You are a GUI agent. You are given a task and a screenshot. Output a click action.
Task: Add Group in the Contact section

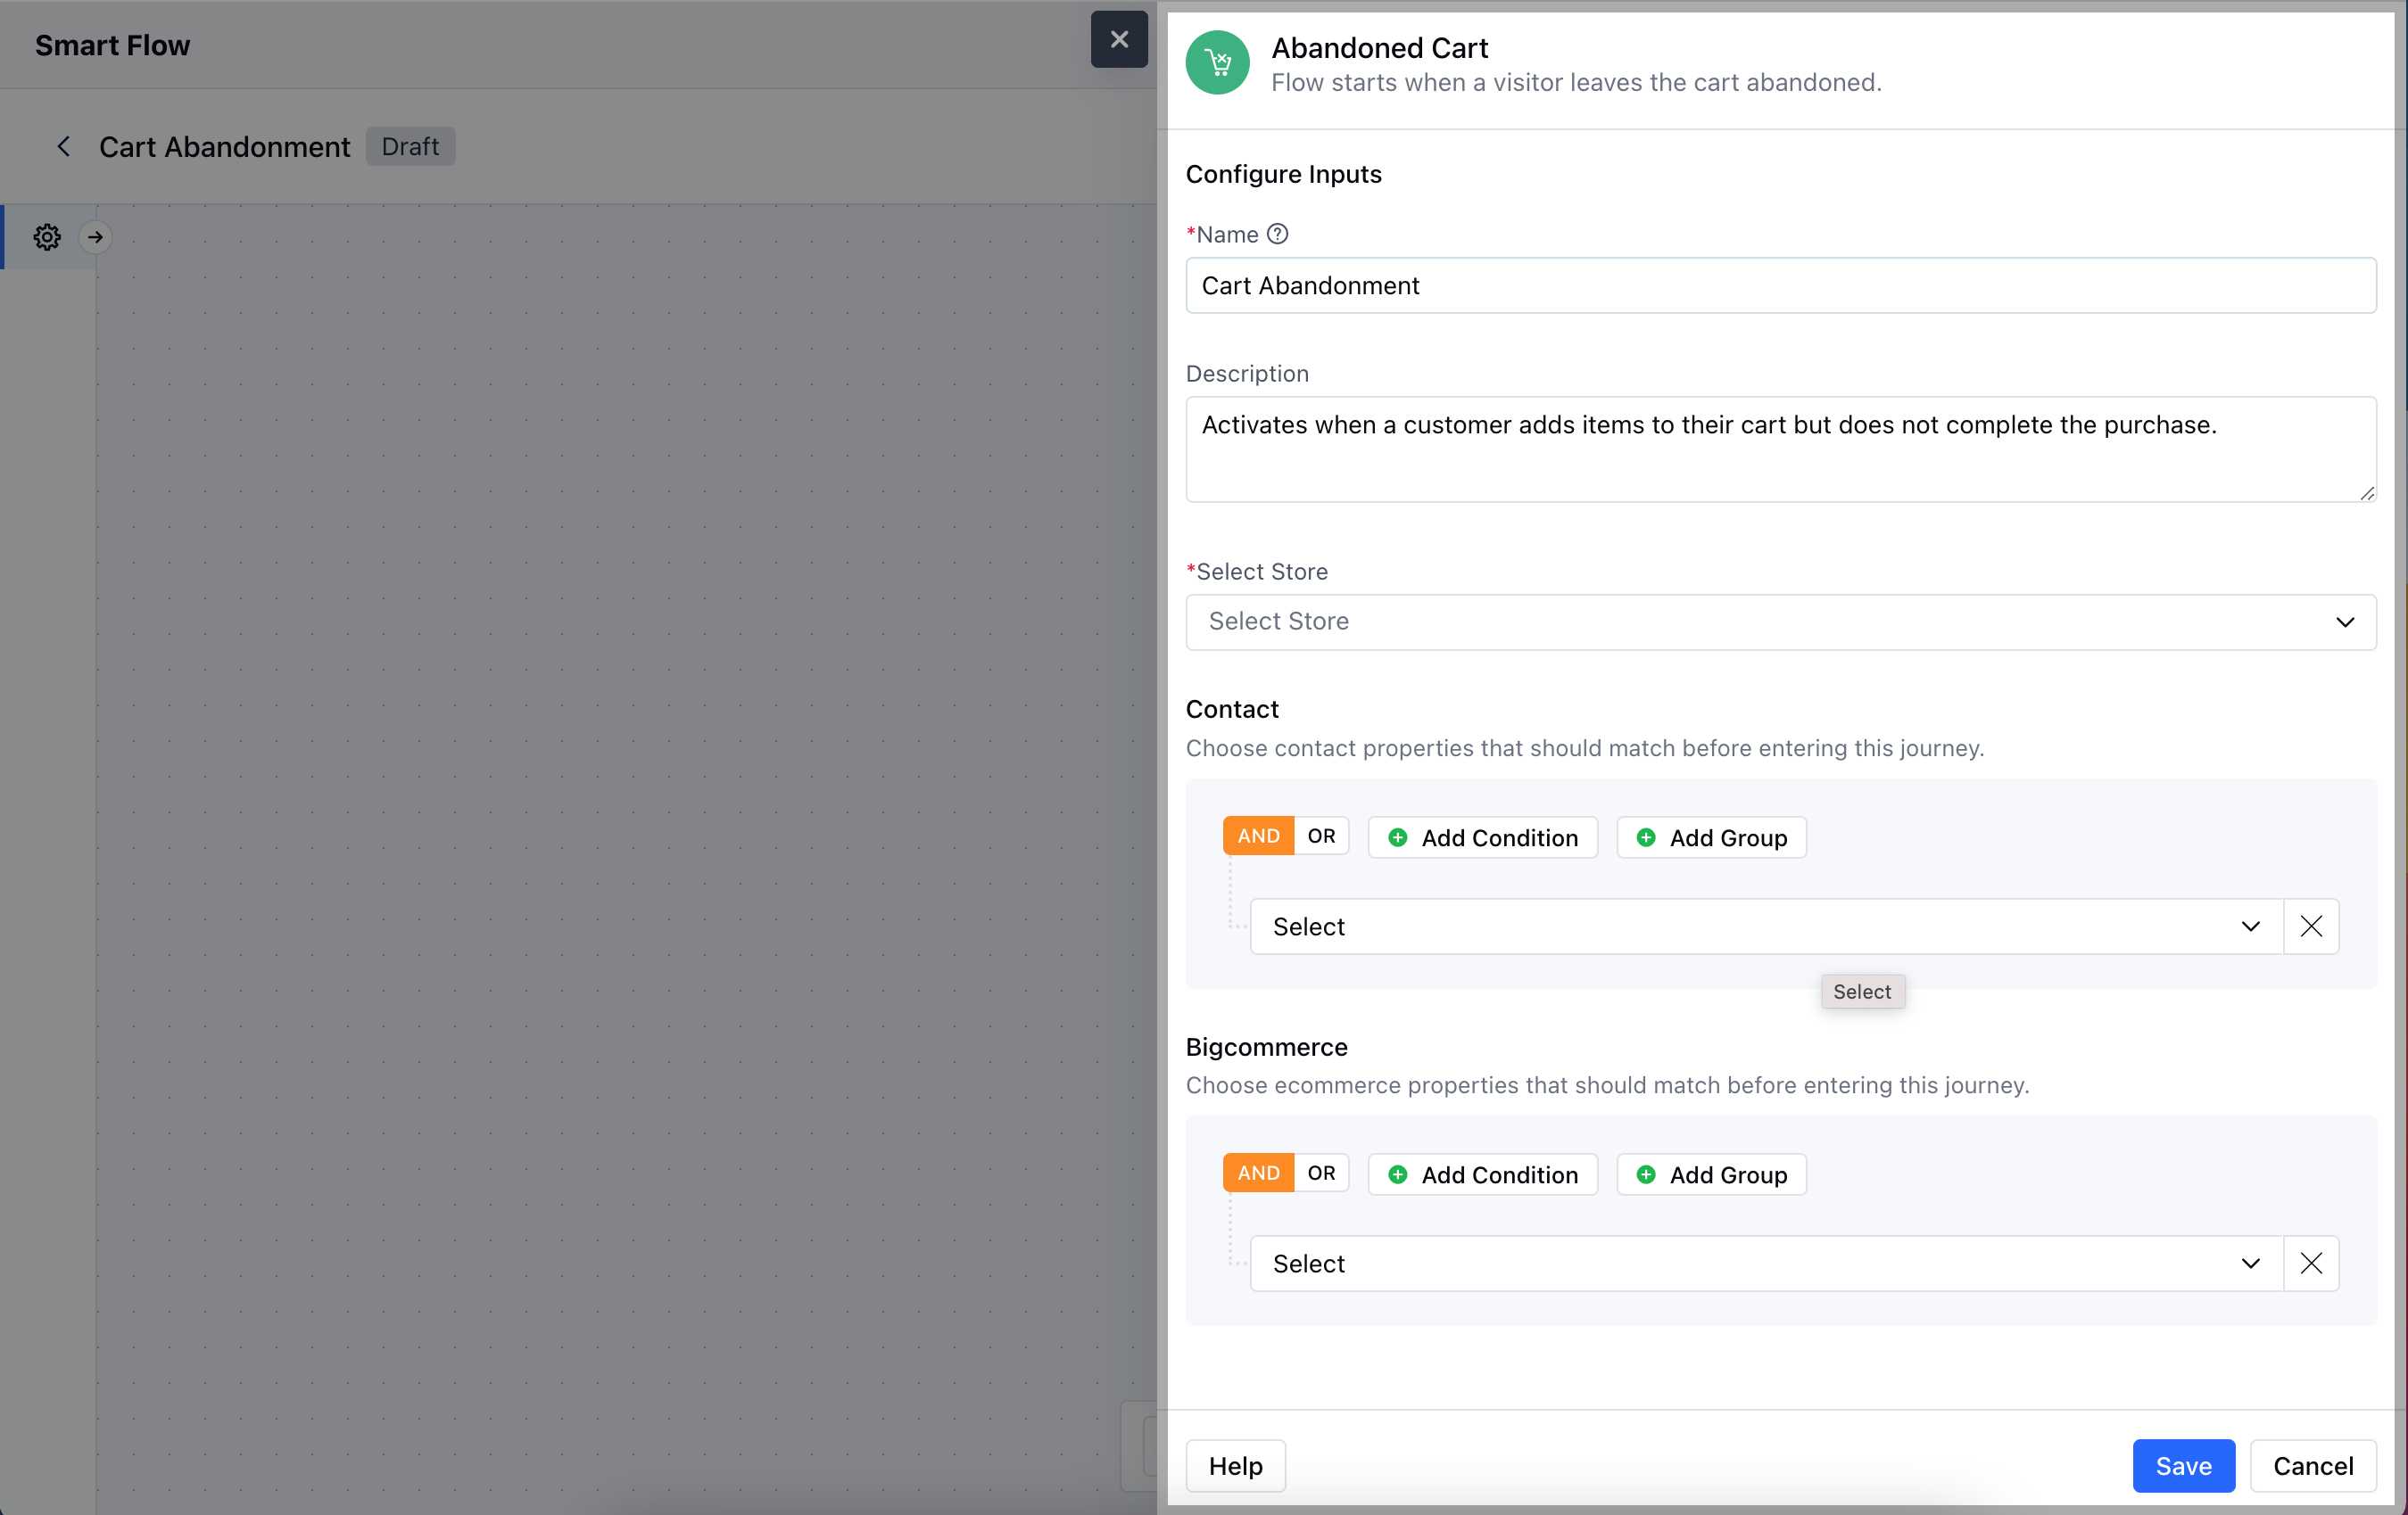(x=1711, y=837)
